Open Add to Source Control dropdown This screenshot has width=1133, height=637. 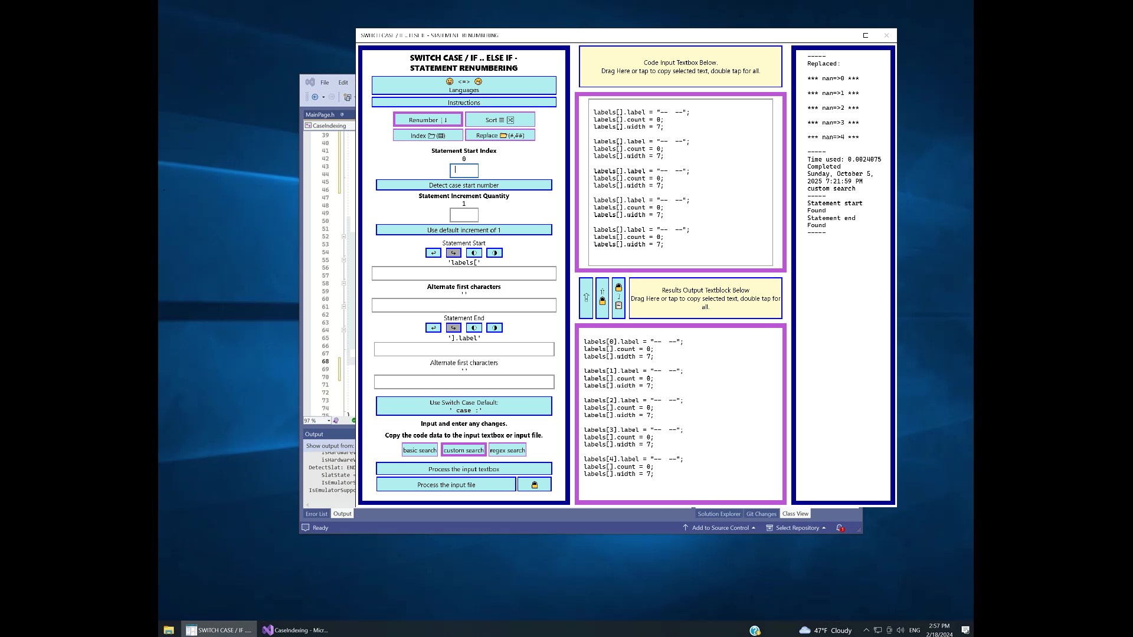pyautogui.click(x=720, y=528)
